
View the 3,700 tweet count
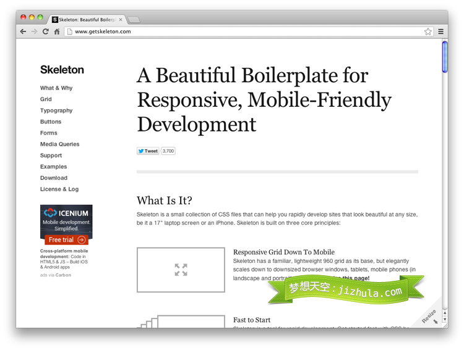coord(168,151)
